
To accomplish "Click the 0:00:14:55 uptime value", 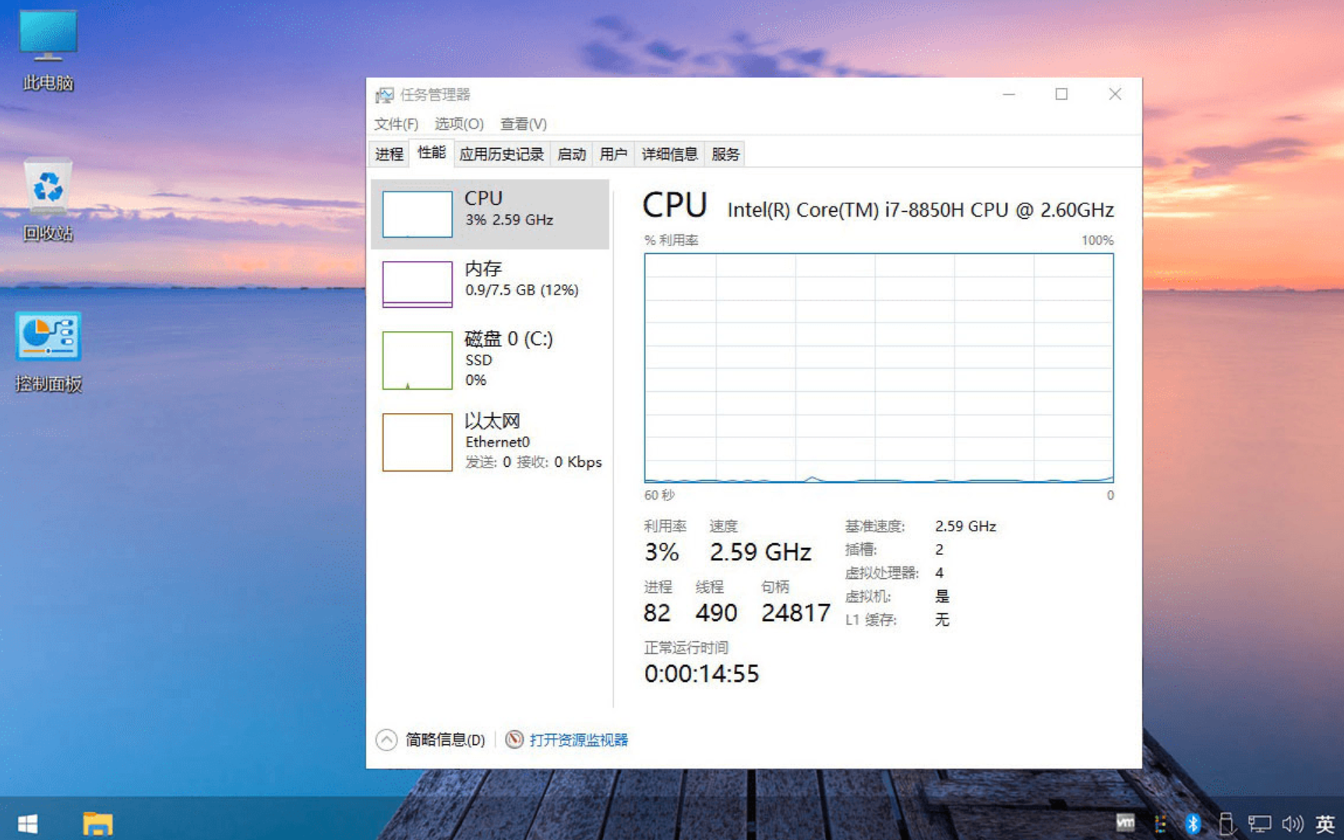I will point(701,674).
